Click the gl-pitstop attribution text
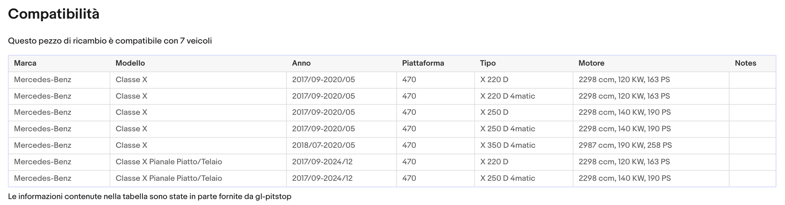Viewport: 785px width, 205px height. 273,197
